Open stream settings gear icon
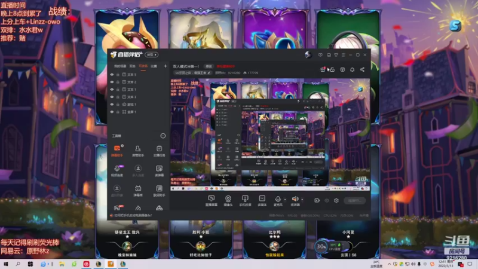478x269 pixels. (x=336, y=200)
